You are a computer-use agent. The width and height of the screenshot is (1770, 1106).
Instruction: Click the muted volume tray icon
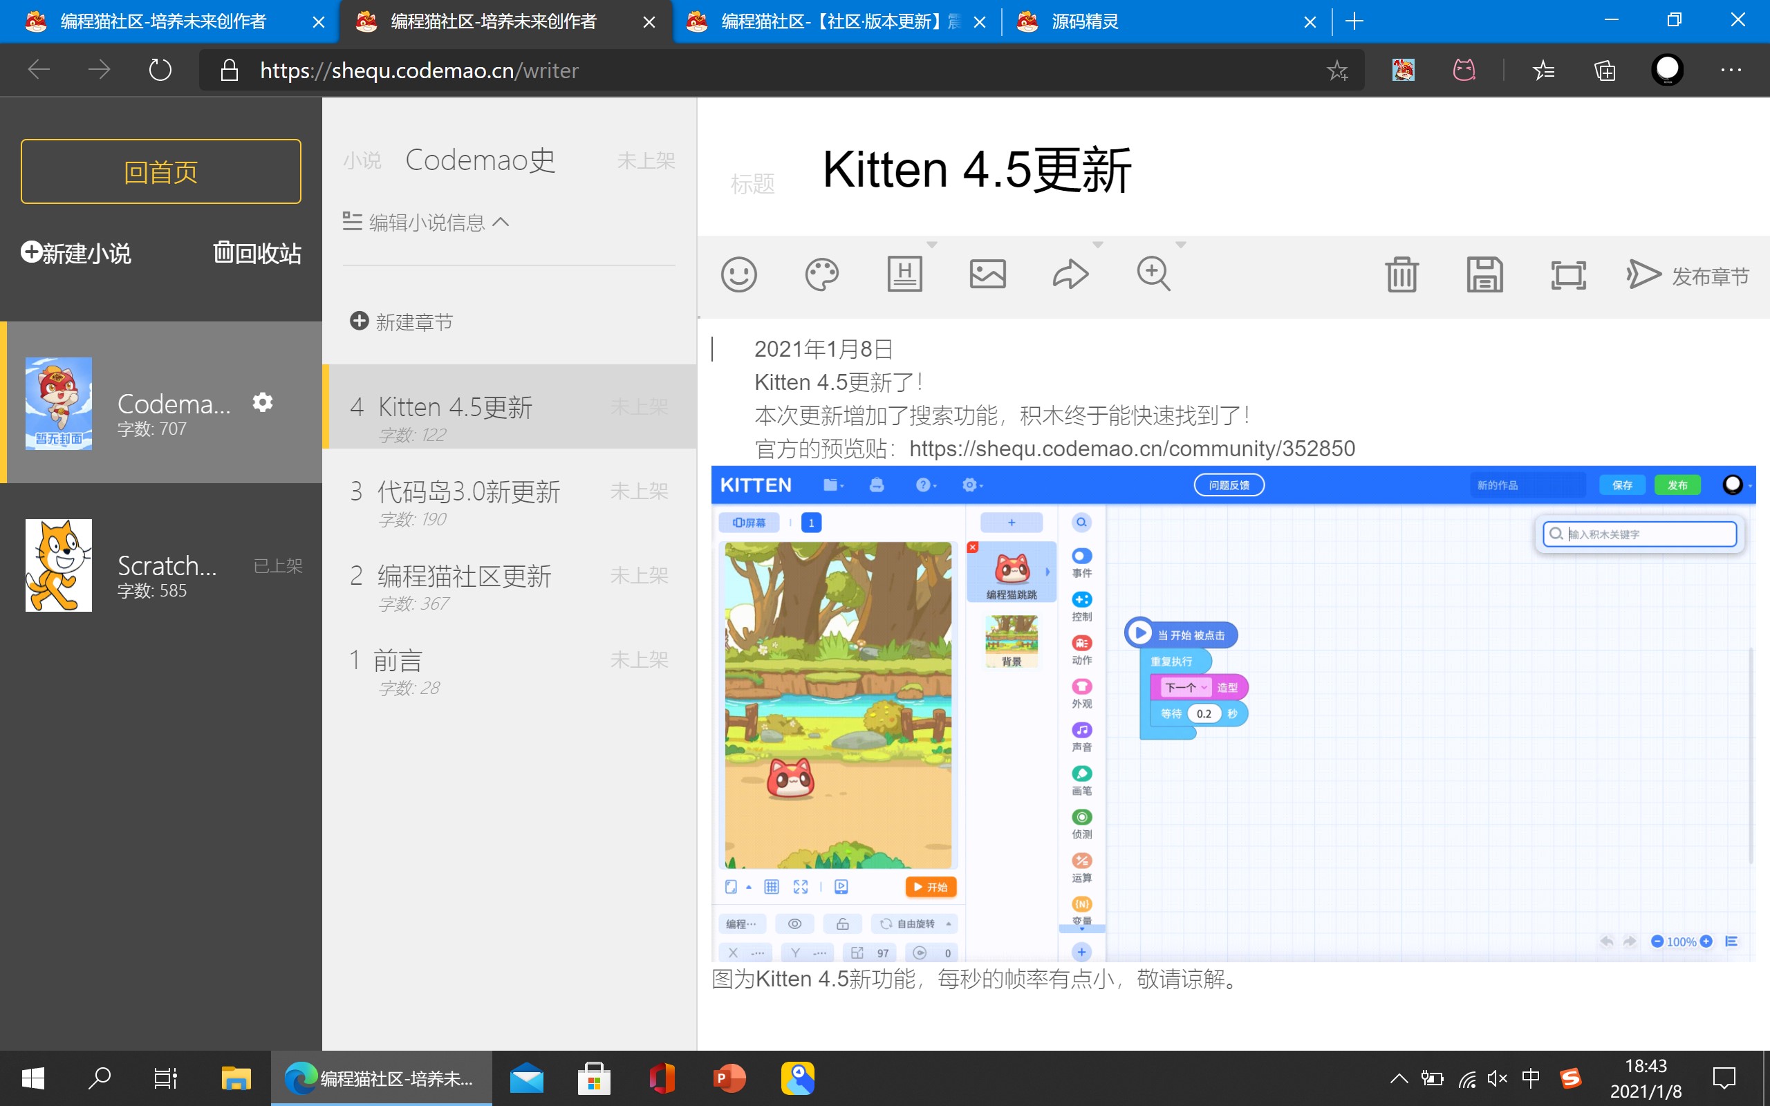click(x=1497, y=1078)
